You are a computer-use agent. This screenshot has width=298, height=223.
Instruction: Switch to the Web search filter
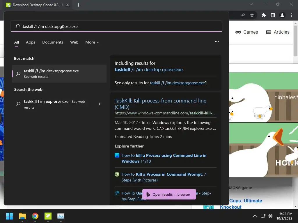coord(74,42)
